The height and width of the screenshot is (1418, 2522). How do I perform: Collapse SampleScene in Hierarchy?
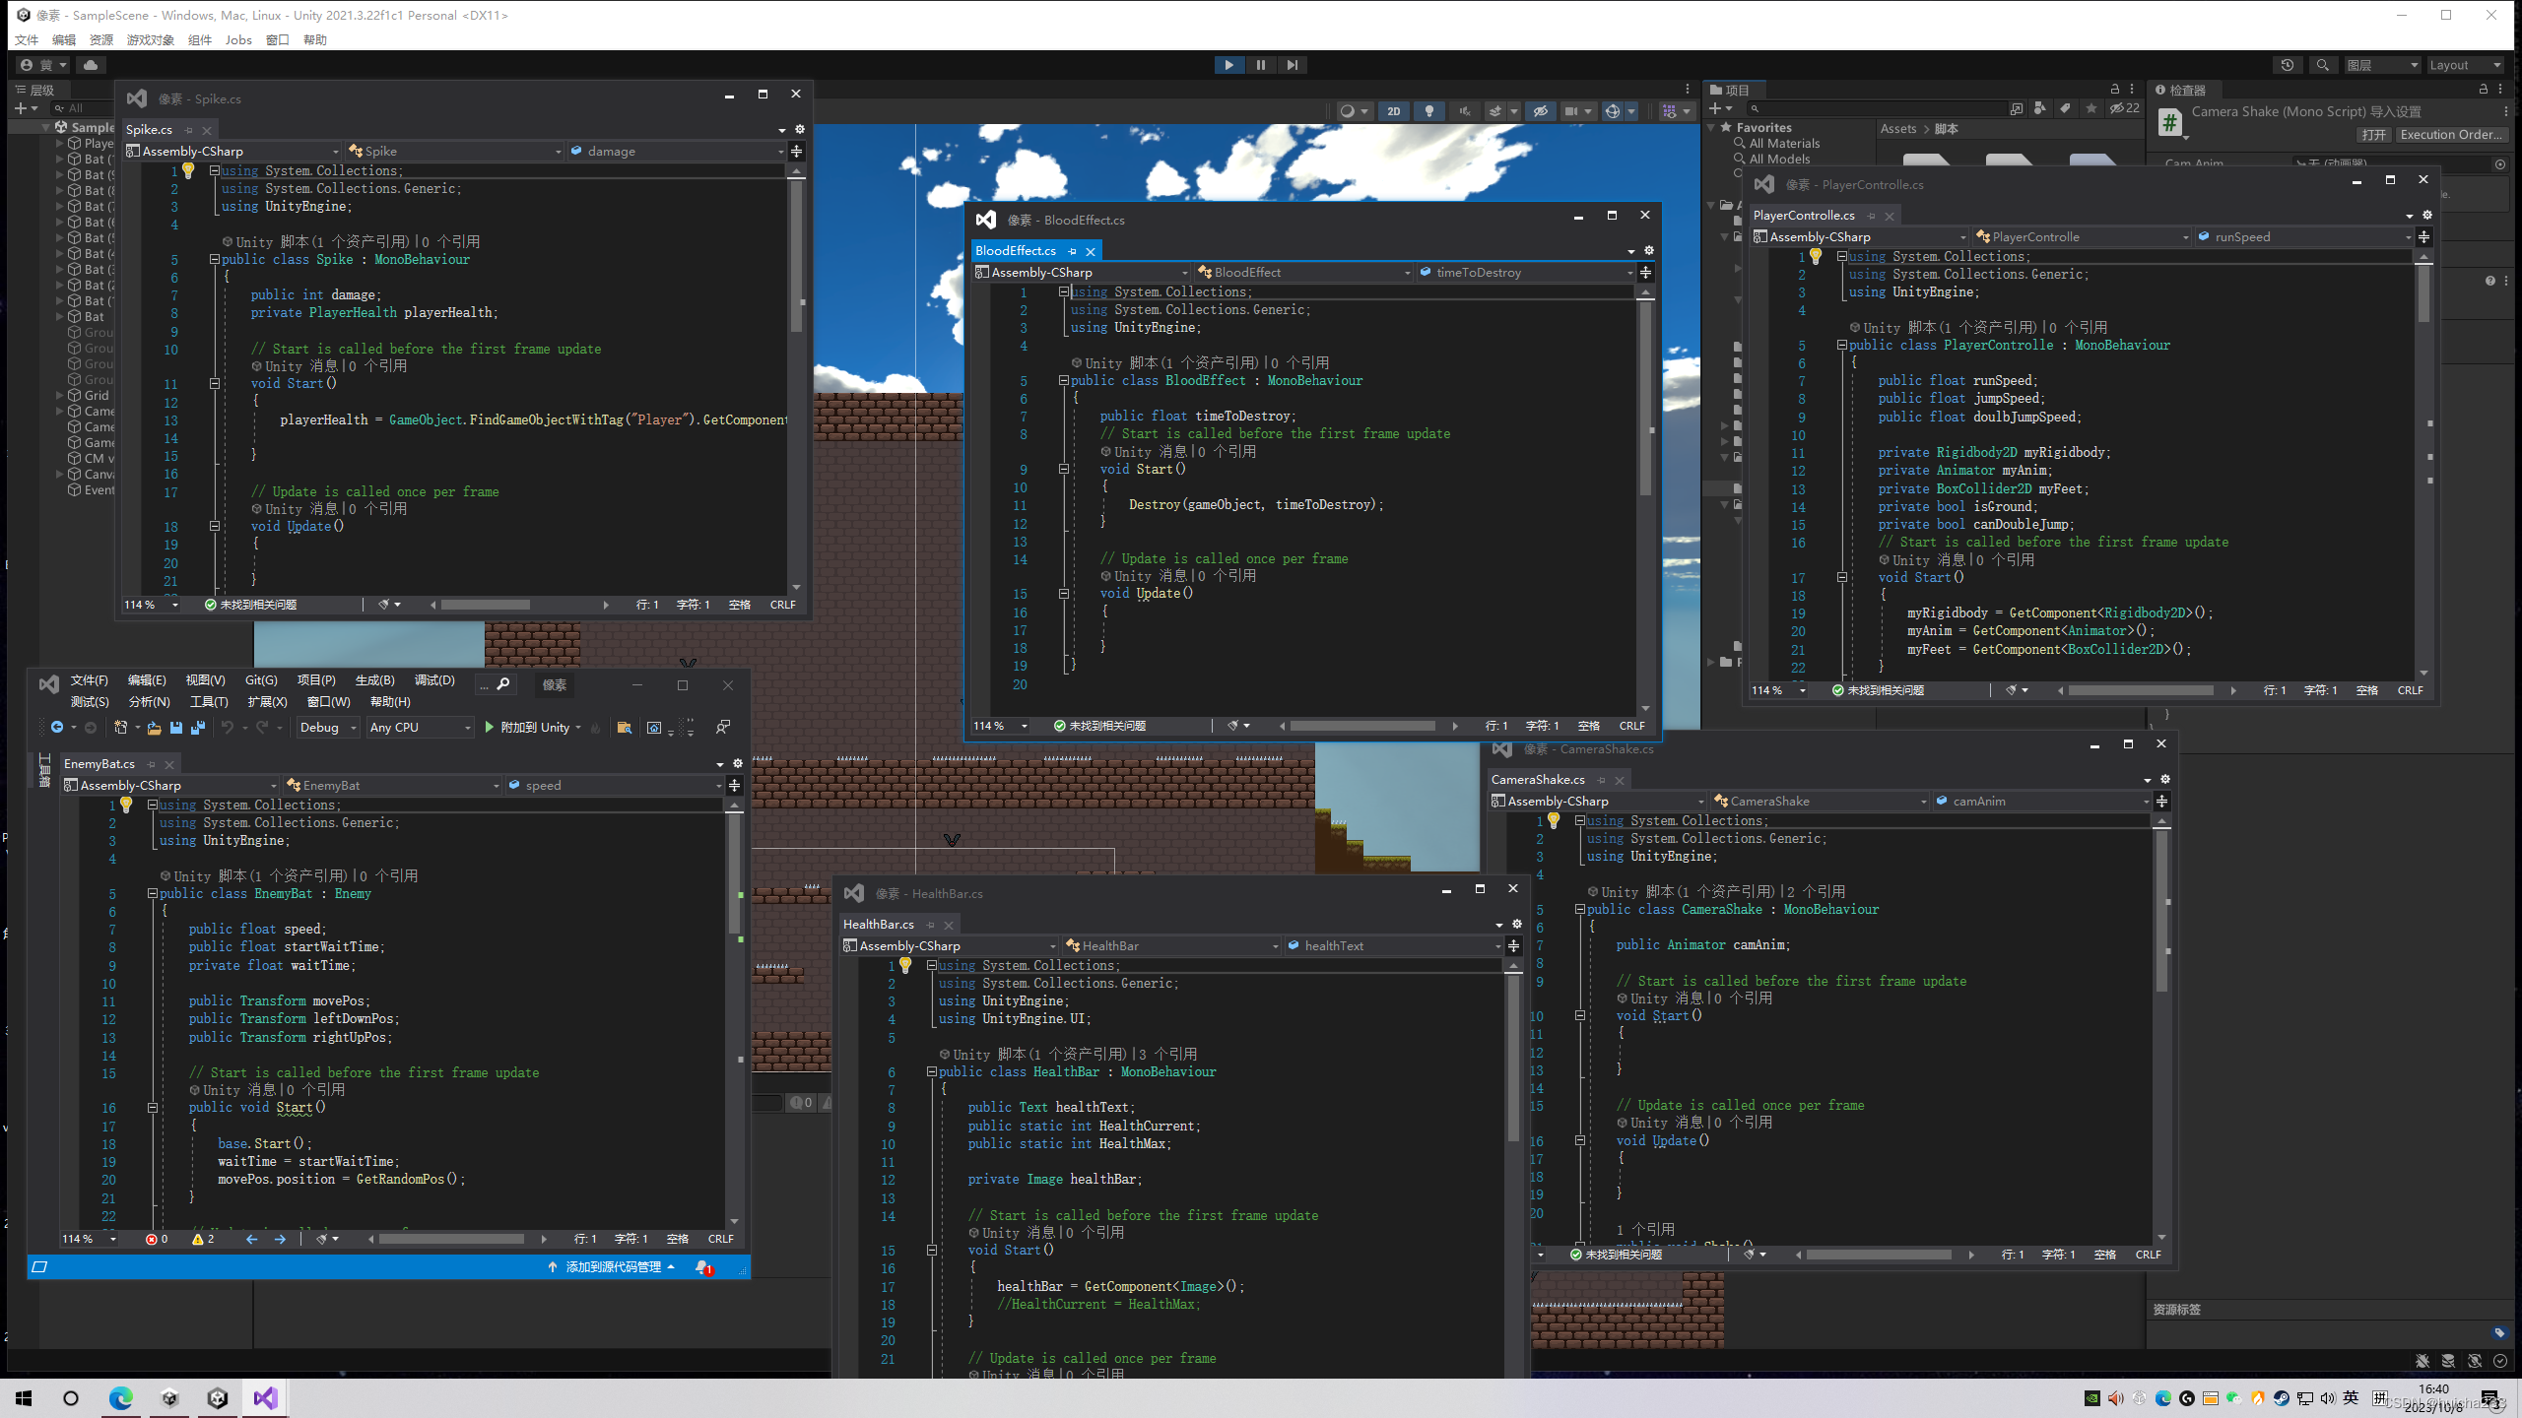pyautogui.click(x=46, y=127)
